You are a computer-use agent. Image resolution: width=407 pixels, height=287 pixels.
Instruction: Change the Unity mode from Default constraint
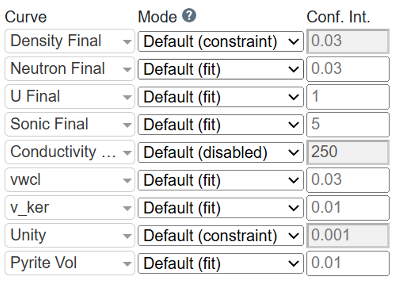(220, 235)
